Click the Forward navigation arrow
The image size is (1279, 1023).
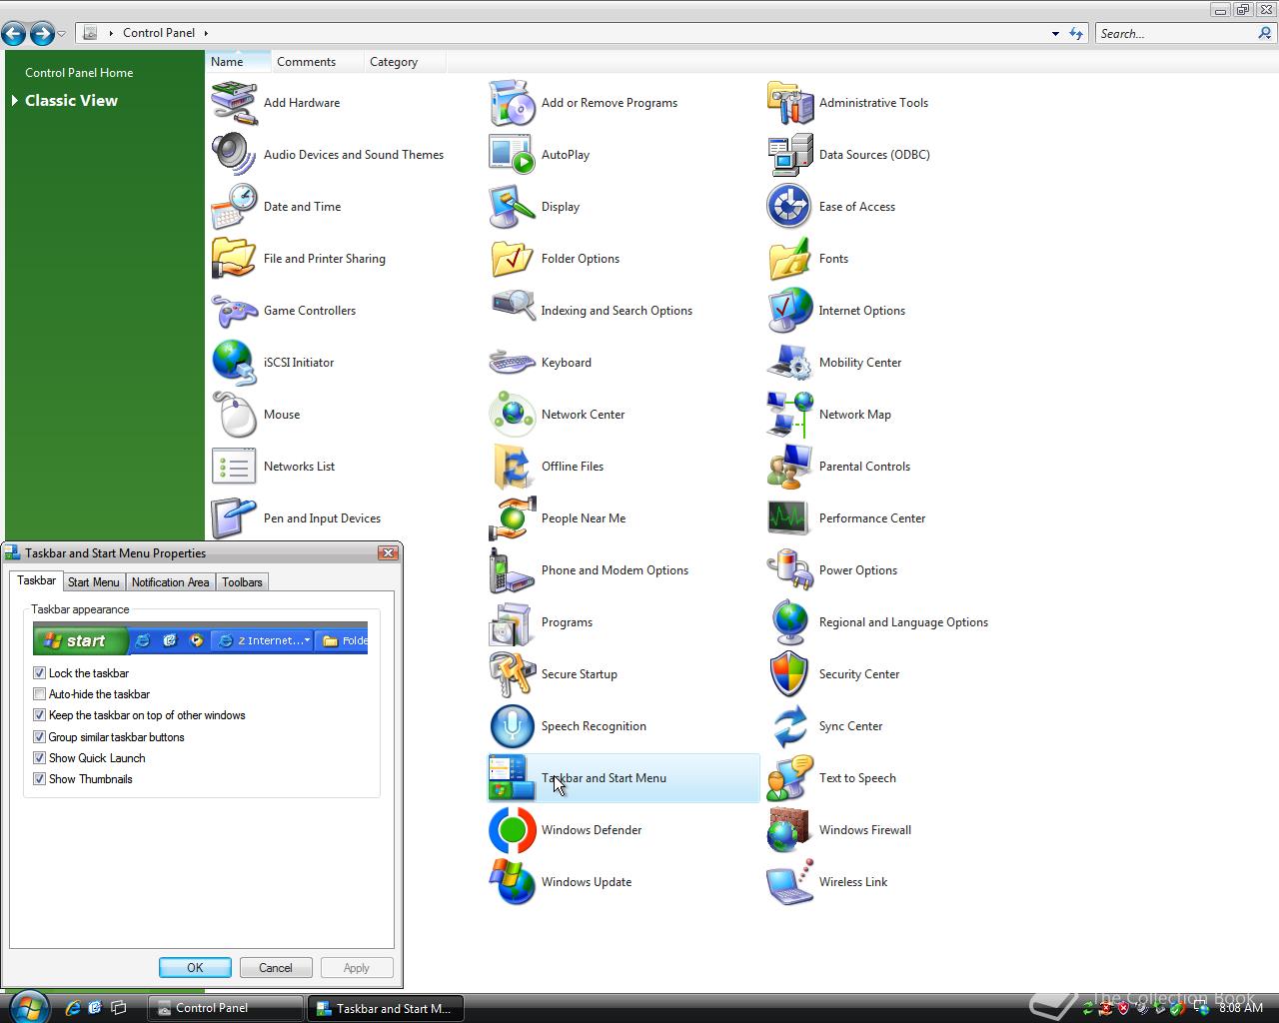(x=42, y=34)
